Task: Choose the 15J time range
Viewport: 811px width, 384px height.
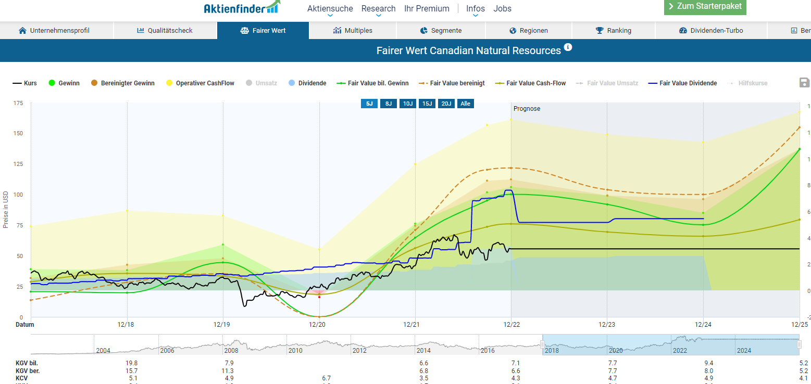Action: click(427, 104)
